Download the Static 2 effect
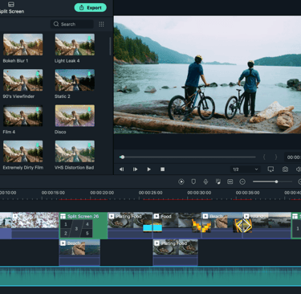The image size is (301, 294). tap(89, 74)
